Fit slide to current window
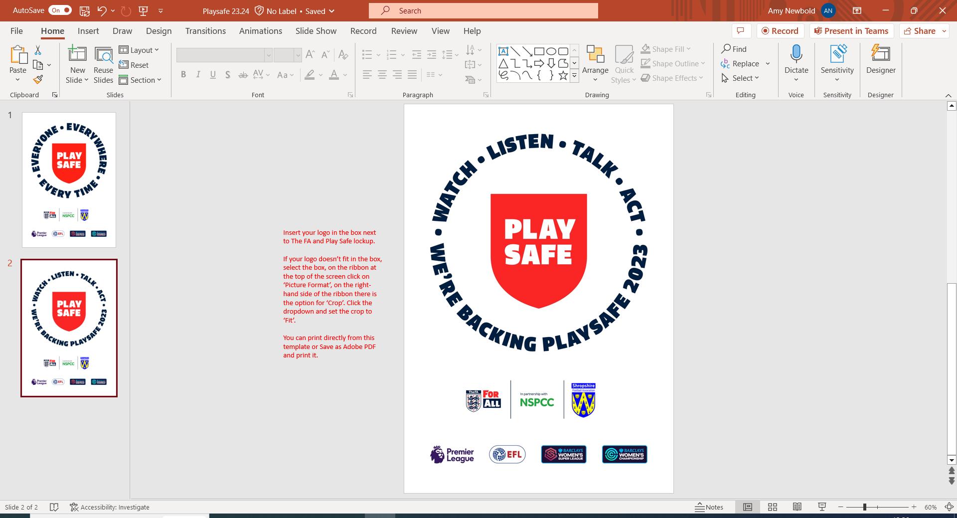This screenshot has height=518, width=957. [x=949, y=507]
